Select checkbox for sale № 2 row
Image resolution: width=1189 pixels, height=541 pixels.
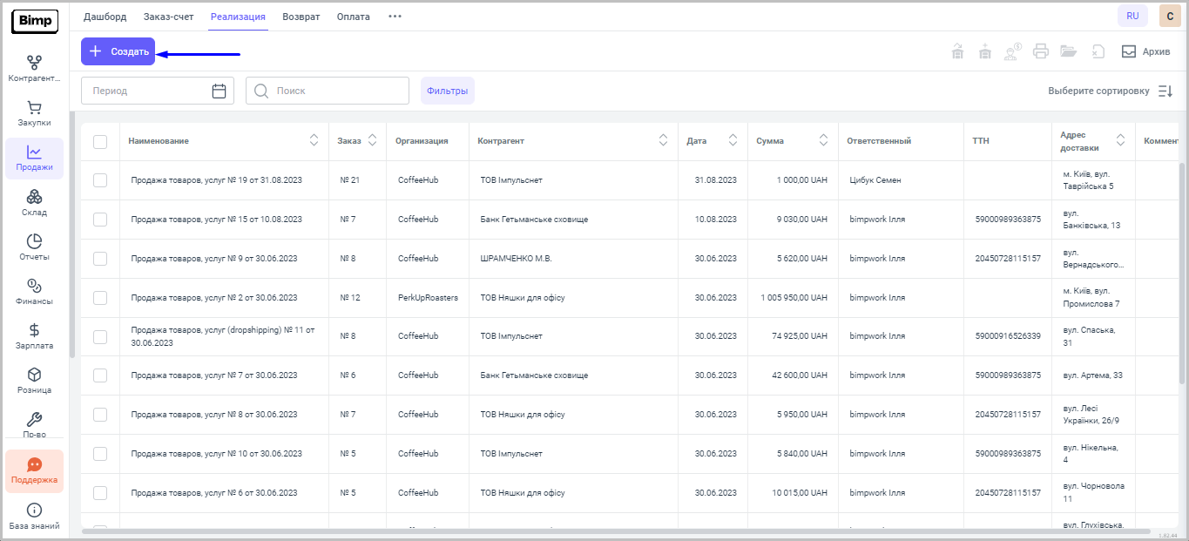tap(100, 298)
